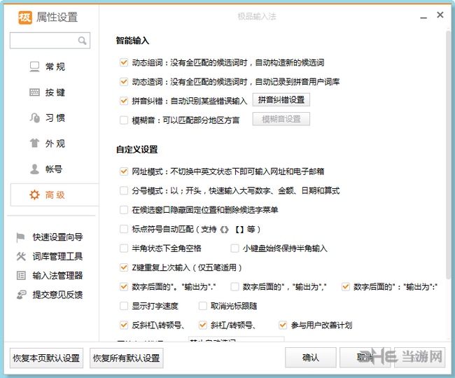Click the 提交意见反馈 icon

point(21,295)
